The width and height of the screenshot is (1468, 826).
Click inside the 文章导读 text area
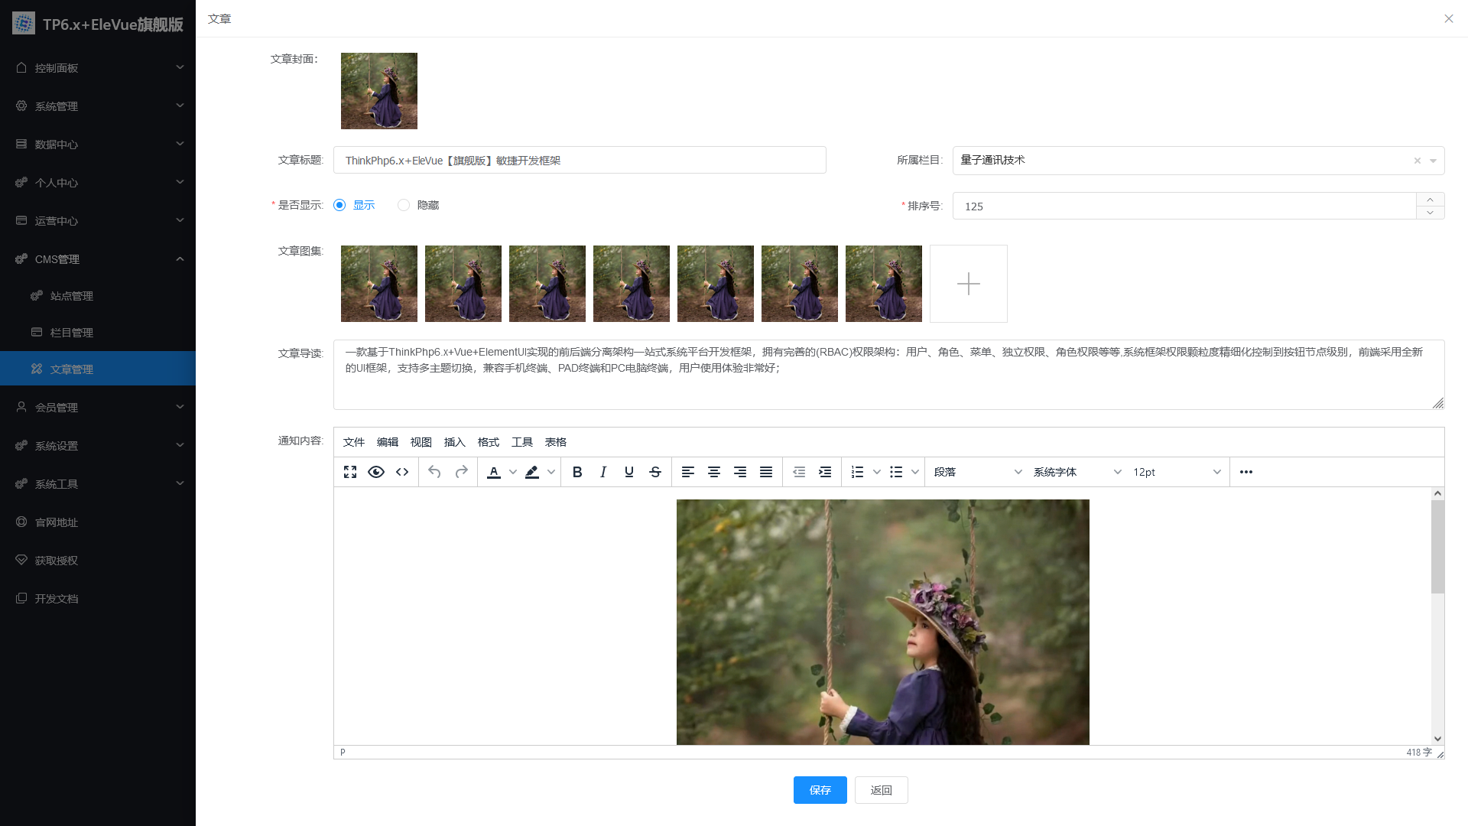click(888, 375)
